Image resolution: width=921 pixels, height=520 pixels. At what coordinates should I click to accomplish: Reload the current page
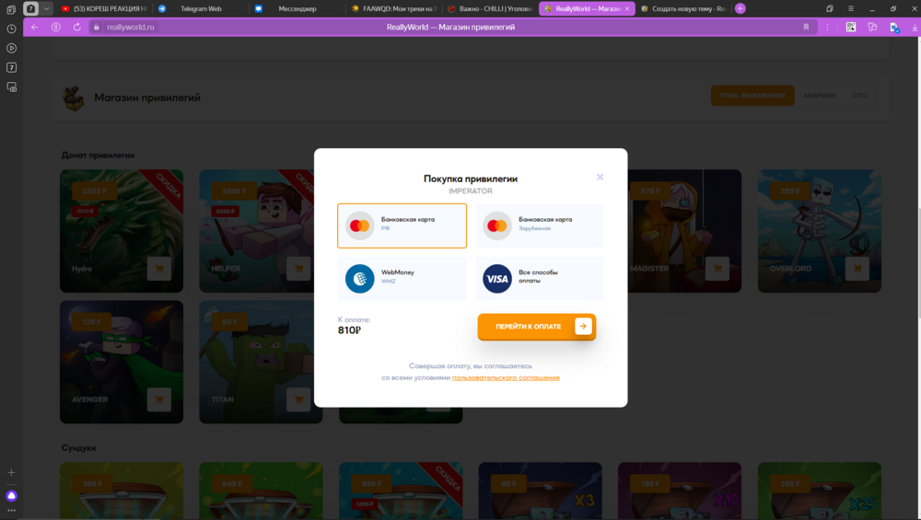coord(77,27)
